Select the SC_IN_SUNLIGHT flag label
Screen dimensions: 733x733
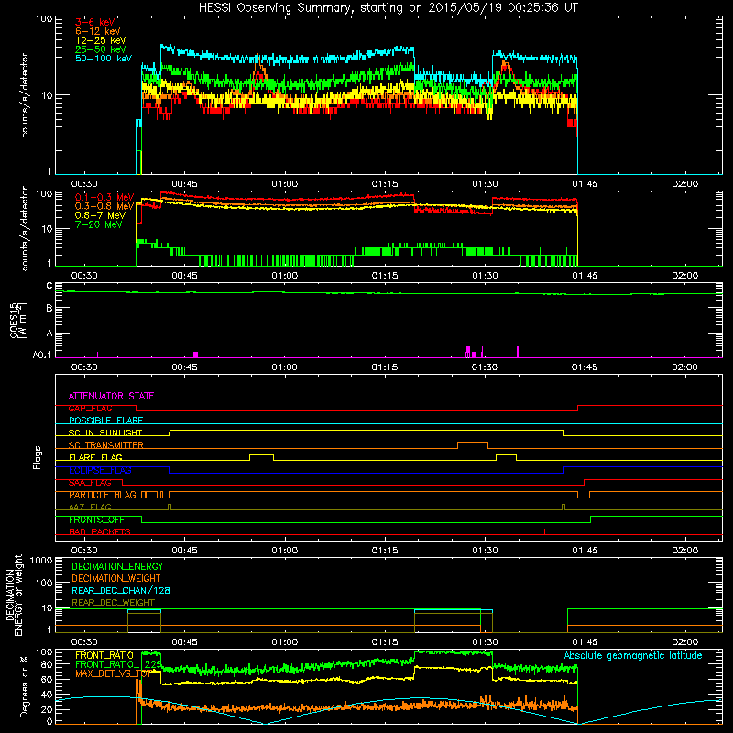click(105, 432)
